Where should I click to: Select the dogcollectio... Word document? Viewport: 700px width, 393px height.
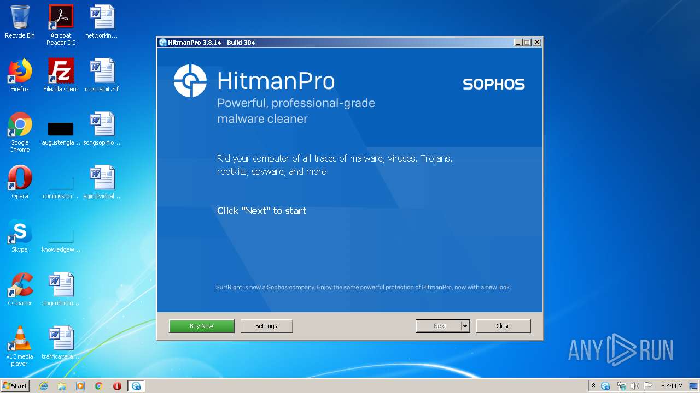click(x=61, y=289)
